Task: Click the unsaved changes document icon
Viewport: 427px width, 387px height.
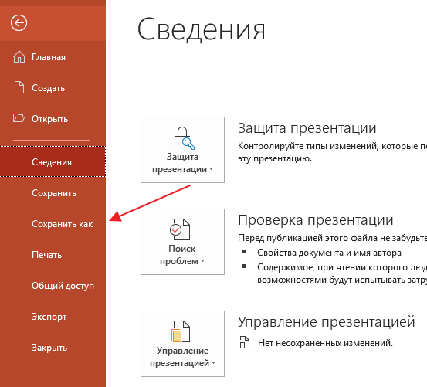Action: [244, 342]
